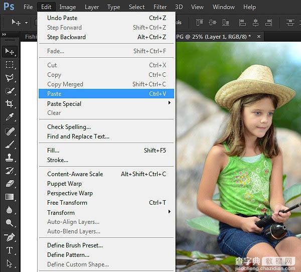Select the Polygonal Lasso tool

[10, 78]
